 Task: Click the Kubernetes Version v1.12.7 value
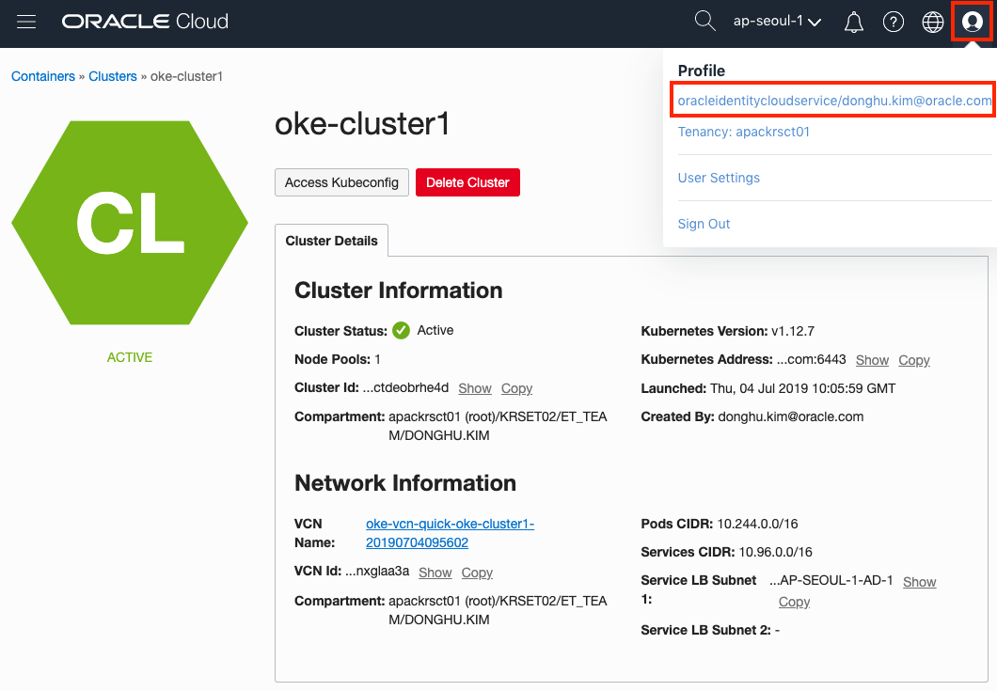point(792,331)
